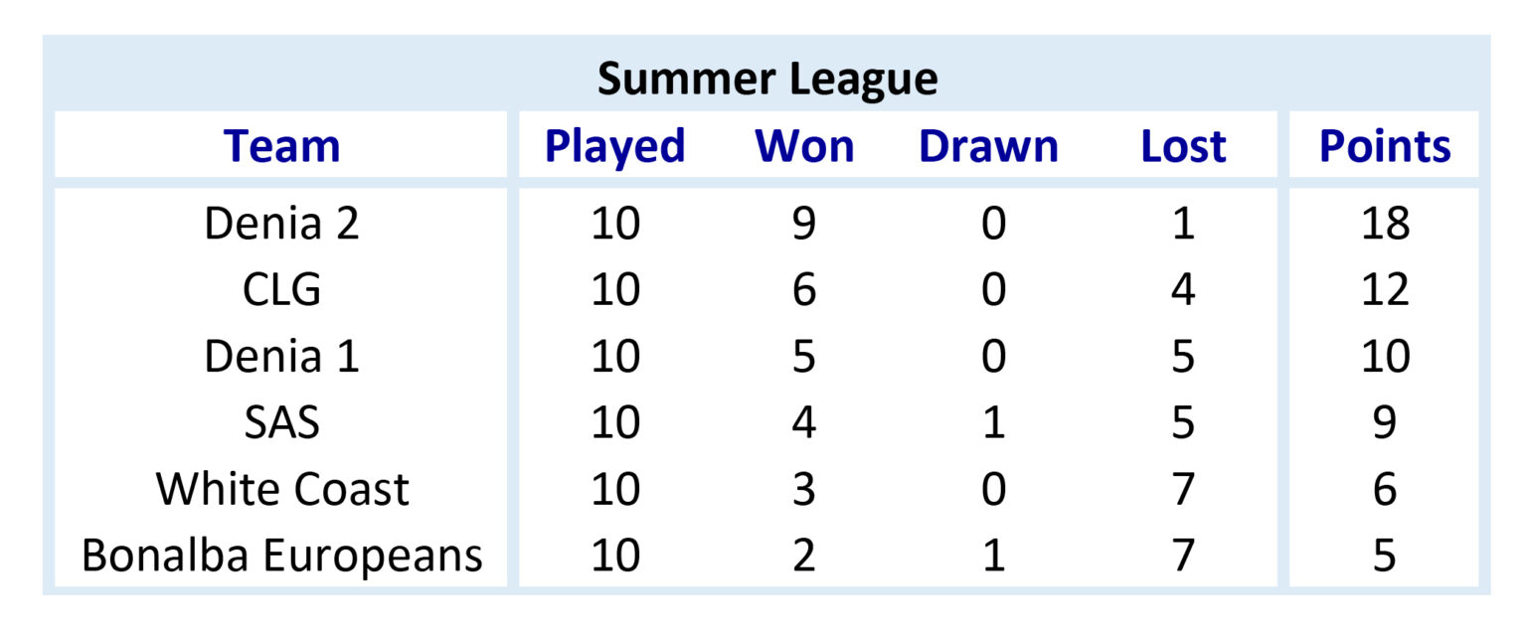The height and width of the screenshot is (634, 1527).
Task: Click the CLG team name
Action: [282, 290]
